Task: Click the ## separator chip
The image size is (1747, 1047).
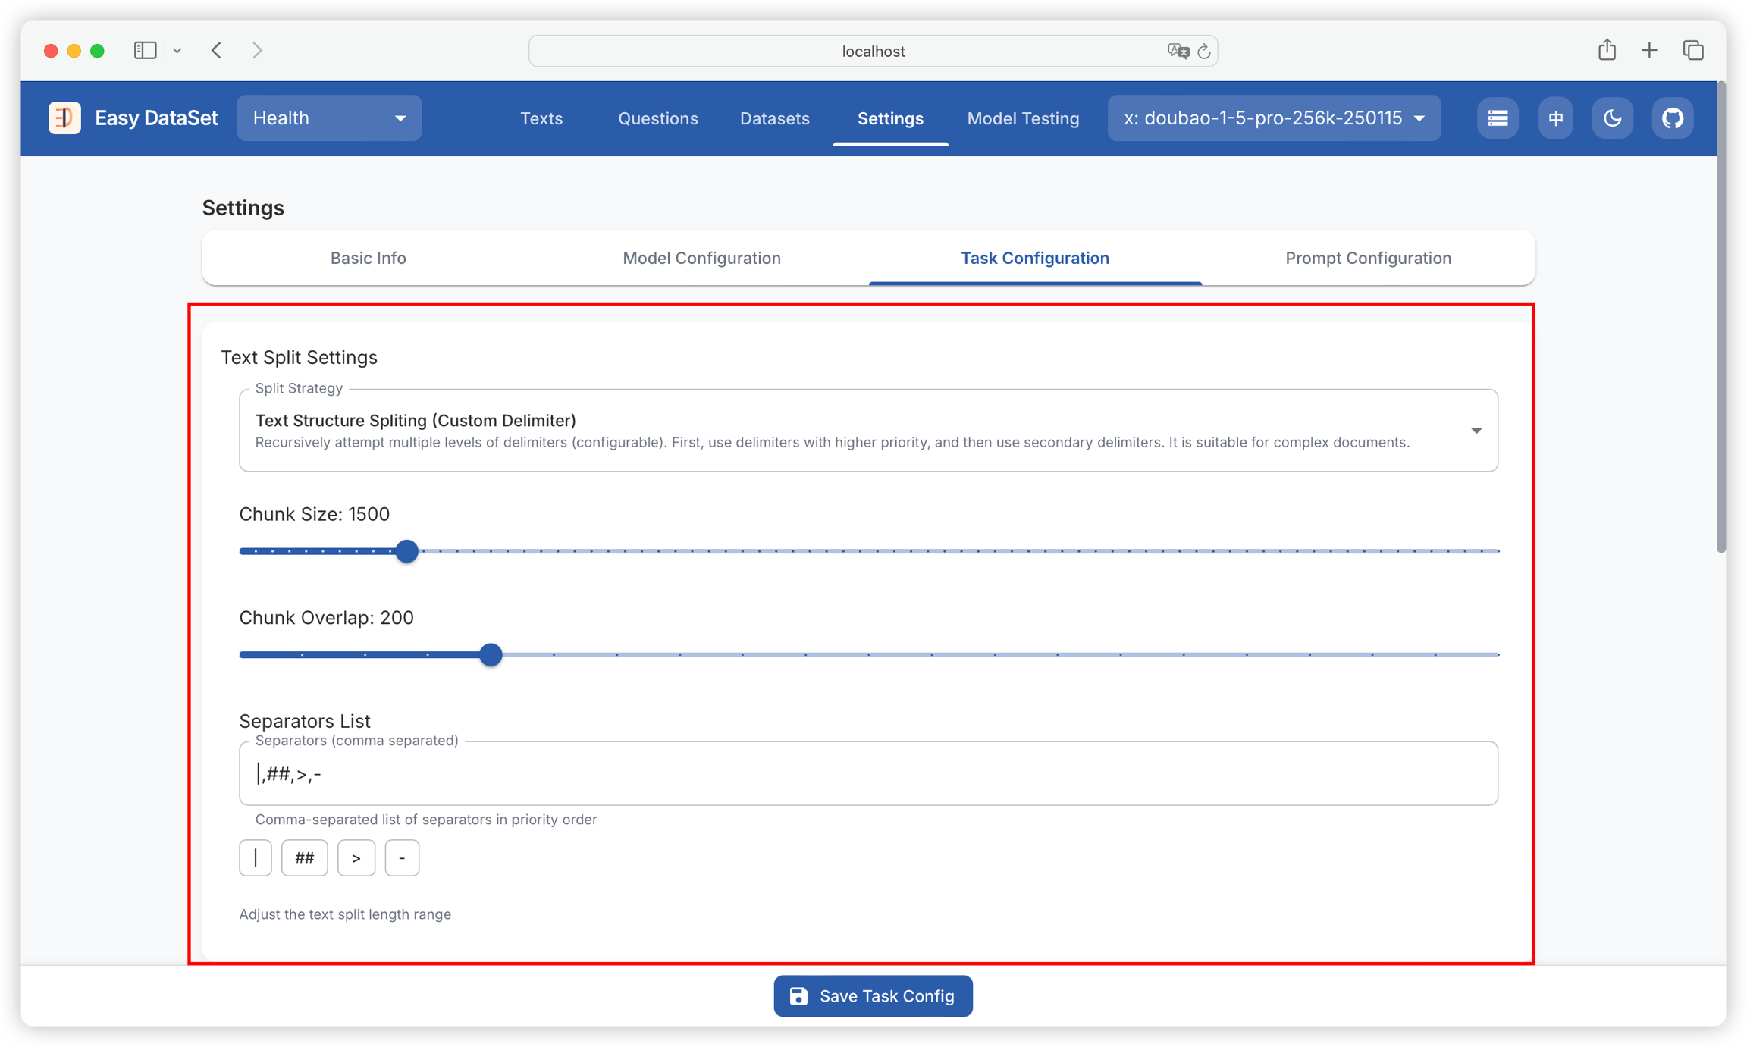Action: point(304,857)
